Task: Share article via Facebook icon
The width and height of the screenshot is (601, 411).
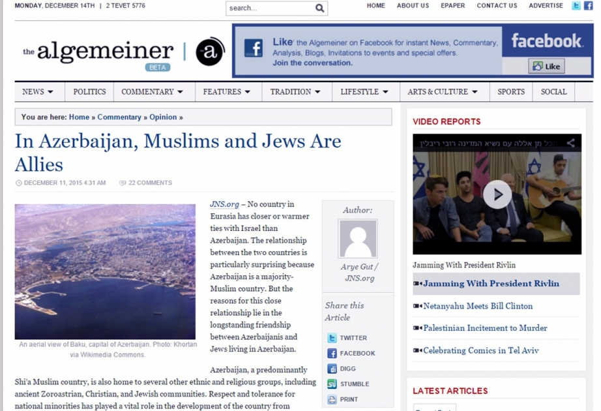Action: click(x=332, y=354)
